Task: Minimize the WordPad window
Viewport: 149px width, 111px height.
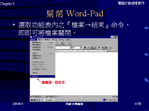Action: (112, 37)
